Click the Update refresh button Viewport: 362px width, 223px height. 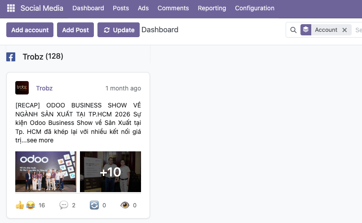(119, 30)
